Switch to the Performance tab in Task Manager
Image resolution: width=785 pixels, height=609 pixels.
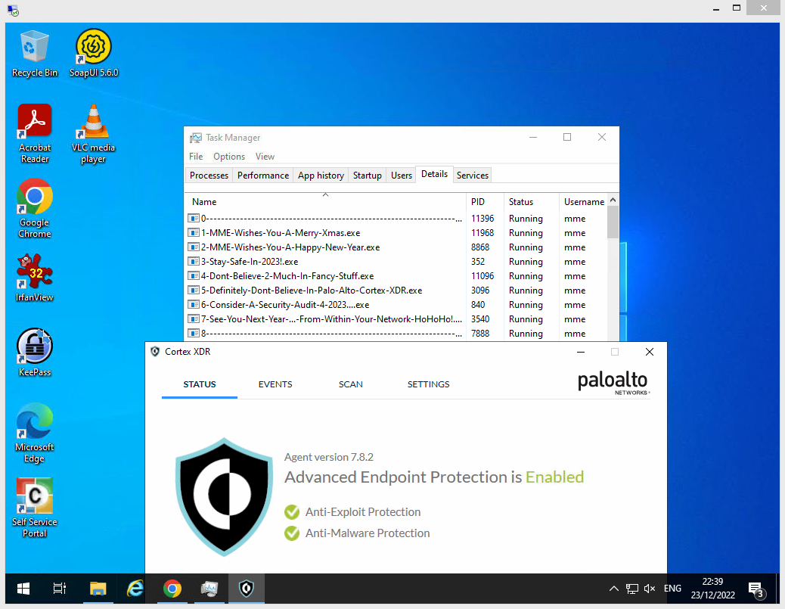coord(263,176)
